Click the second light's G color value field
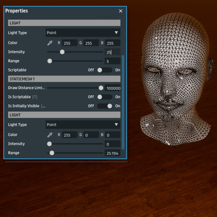 coord(91,135)
